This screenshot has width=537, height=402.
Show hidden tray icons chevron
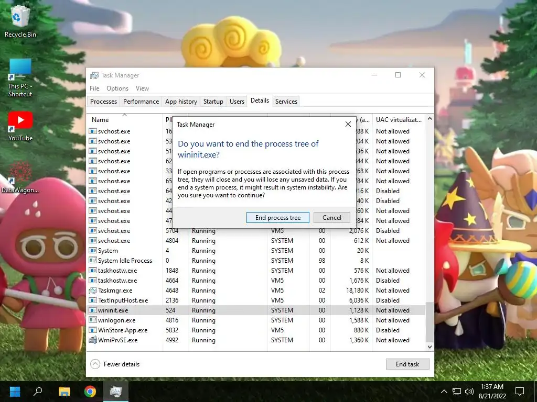[444, 392]
